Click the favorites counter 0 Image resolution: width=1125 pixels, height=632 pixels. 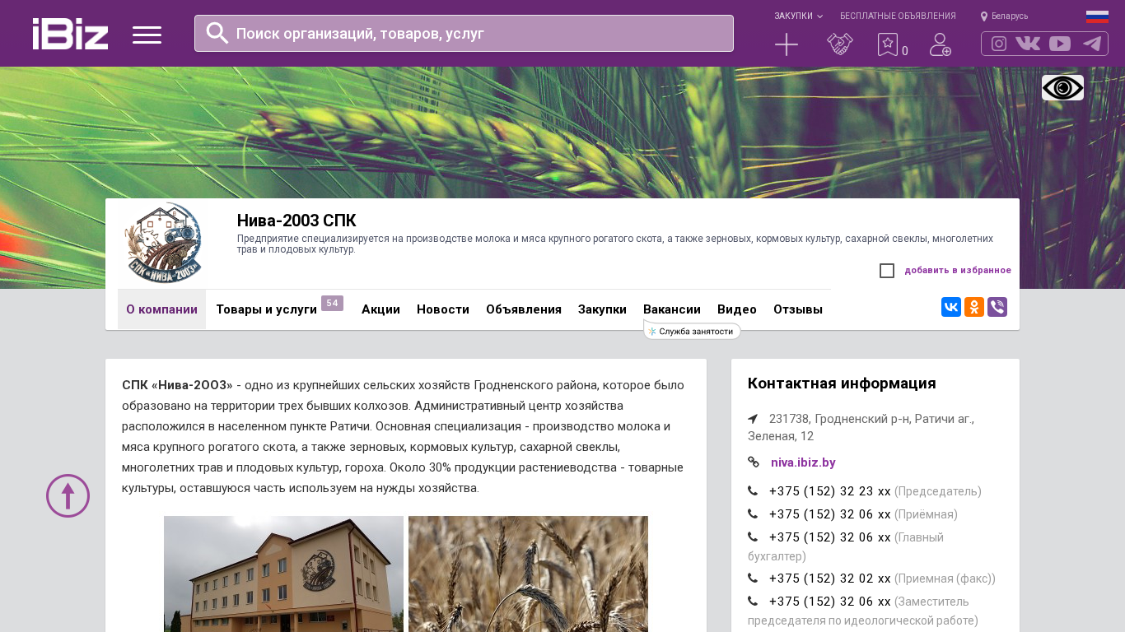905,51
